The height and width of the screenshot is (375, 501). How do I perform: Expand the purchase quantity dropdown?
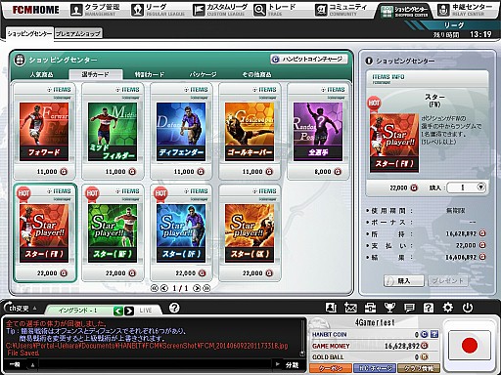(x=481, y=187)
